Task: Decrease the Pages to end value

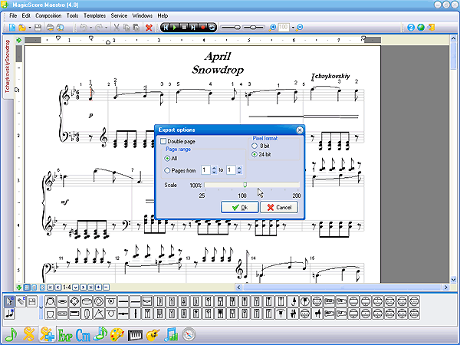Action: (239, 172)
